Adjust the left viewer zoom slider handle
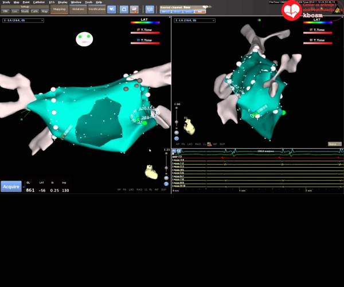This screenshot has height=287, width=344. click(166, 168)
